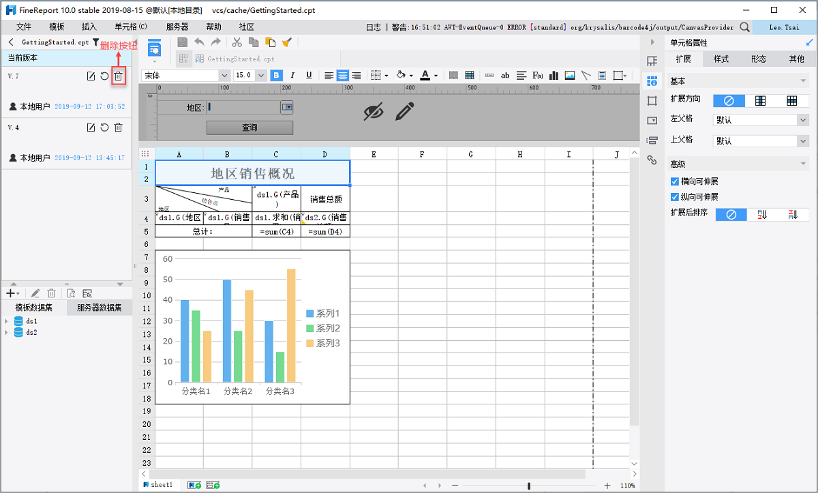Insert image cell element icon
The height and width of the screenshot is (493, 818).
pos(570,75)
